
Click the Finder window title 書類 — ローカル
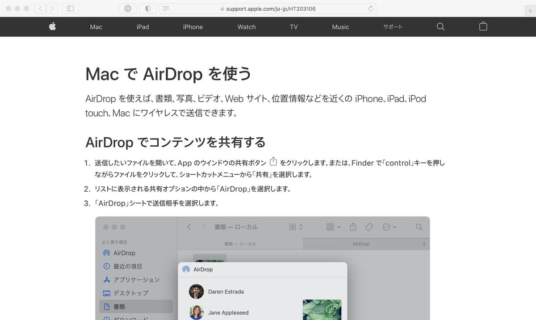click(236, 227)
